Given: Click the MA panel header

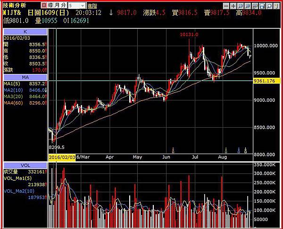Looking at the screenshot, I should 25,77.
